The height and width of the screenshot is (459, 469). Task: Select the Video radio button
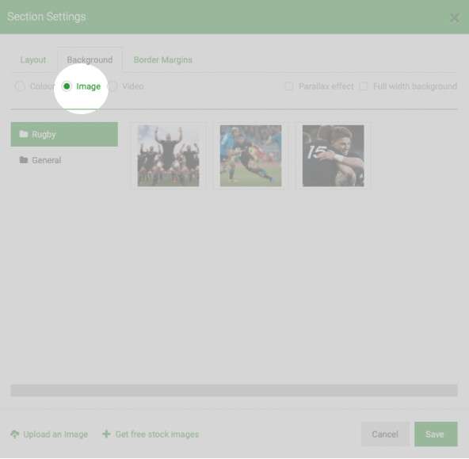point(112,86)
